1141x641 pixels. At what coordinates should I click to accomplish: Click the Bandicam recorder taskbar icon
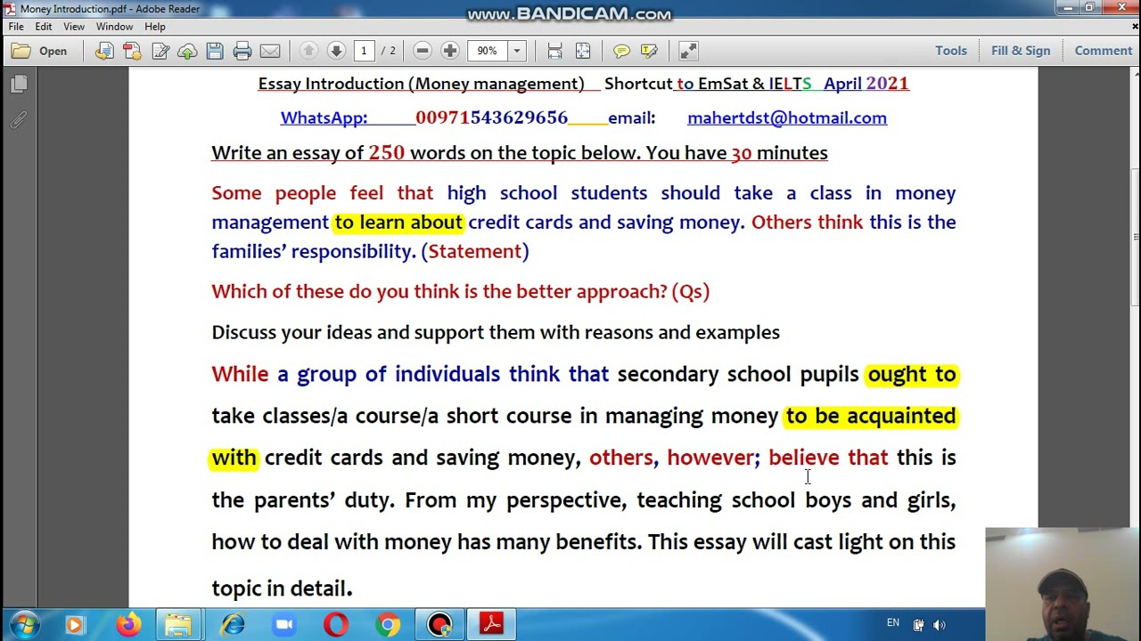coord(439,625)
